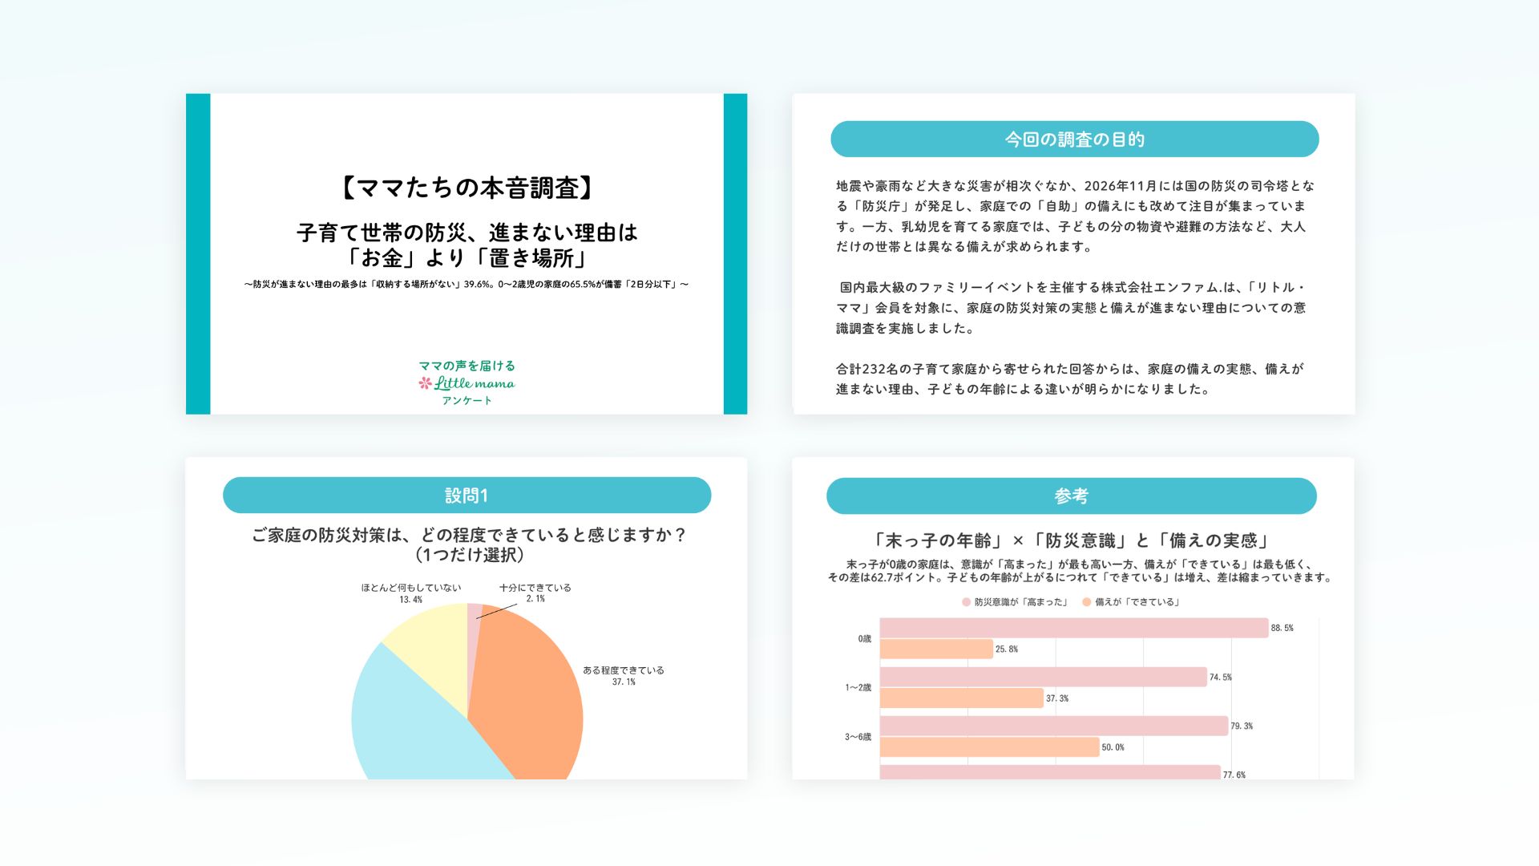Click the paragraph starting 合計232名の子育て家庭

tap(1070, 379)
